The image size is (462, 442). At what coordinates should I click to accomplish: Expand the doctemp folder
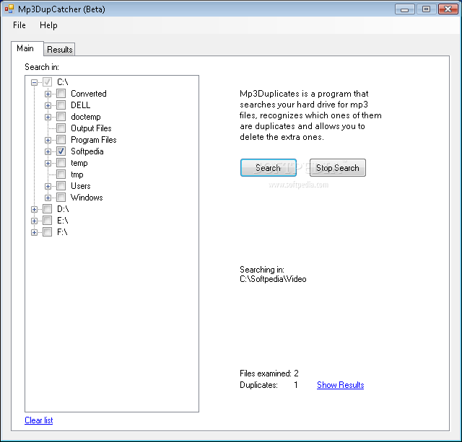48,117
